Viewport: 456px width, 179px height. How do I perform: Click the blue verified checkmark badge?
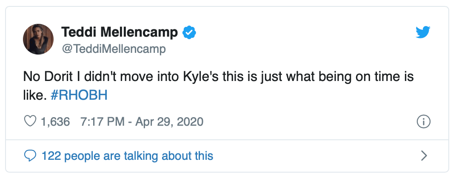189,32
